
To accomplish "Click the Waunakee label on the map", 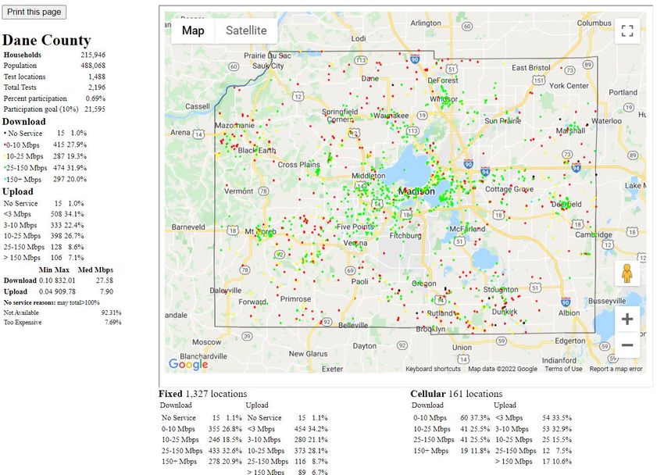I will coord(391,115).
